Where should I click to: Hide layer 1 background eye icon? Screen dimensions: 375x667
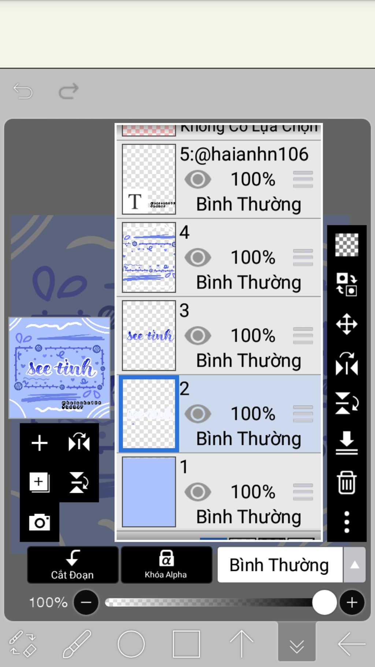point(198,492)
